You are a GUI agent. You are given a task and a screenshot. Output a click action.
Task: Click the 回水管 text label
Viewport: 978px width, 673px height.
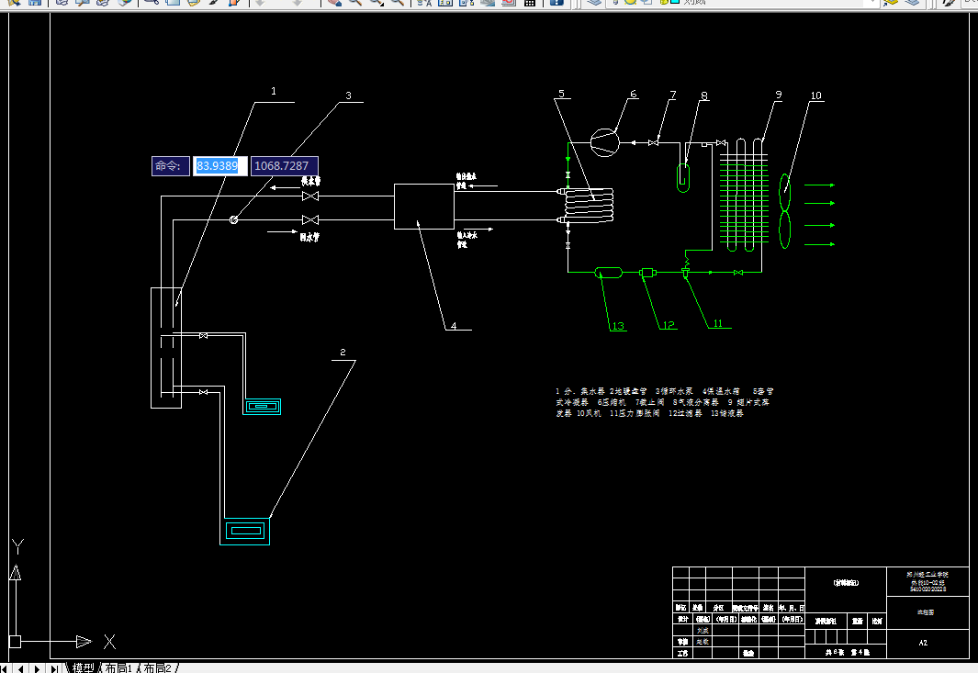click(x=309, y=237)
